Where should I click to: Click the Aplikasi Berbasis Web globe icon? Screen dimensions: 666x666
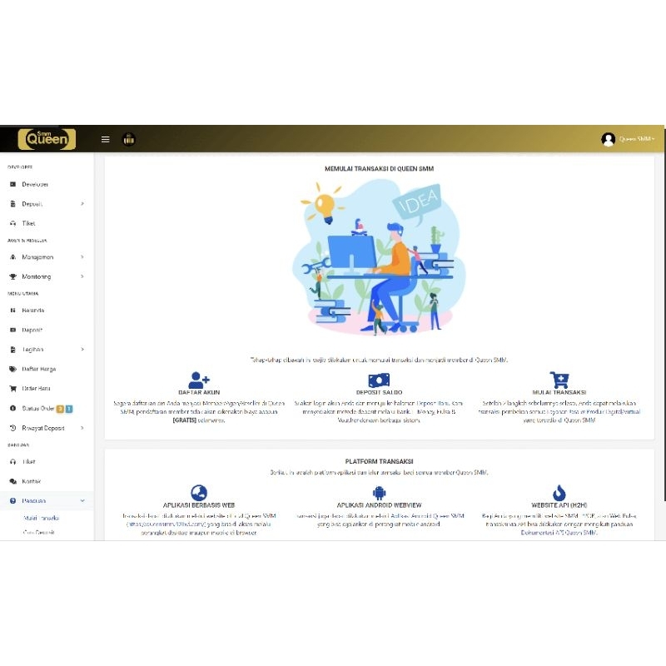(x=199, y=493)
